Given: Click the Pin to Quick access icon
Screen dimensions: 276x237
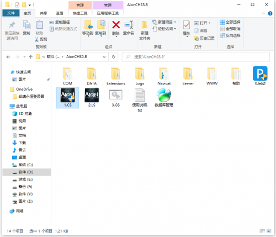Looking at the screenshot, I should (x=12, y=25).
